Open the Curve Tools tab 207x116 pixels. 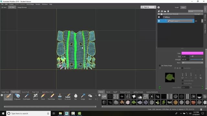tap(25, 92)
